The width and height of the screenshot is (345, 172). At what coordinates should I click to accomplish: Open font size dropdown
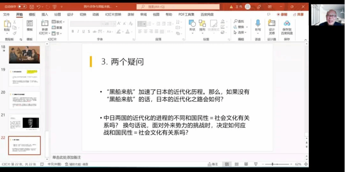coord(114,24)
